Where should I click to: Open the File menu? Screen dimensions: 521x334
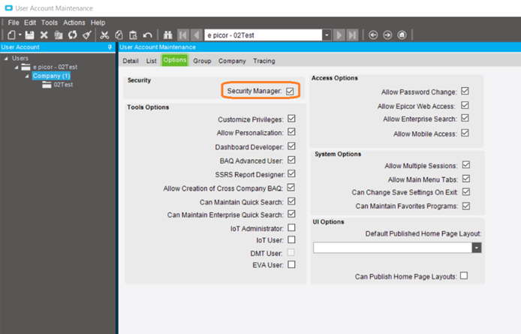(x=14, y=23)
